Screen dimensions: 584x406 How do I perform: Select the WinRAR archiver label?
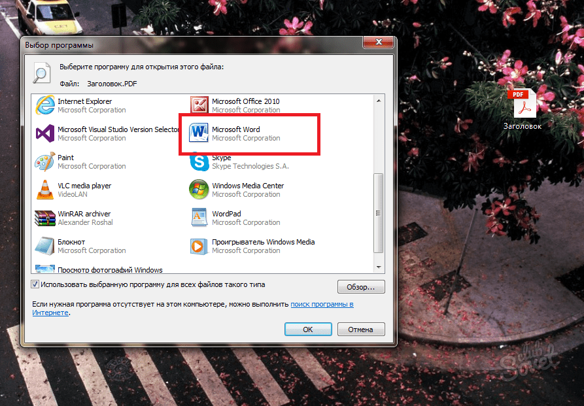(84, 214)
